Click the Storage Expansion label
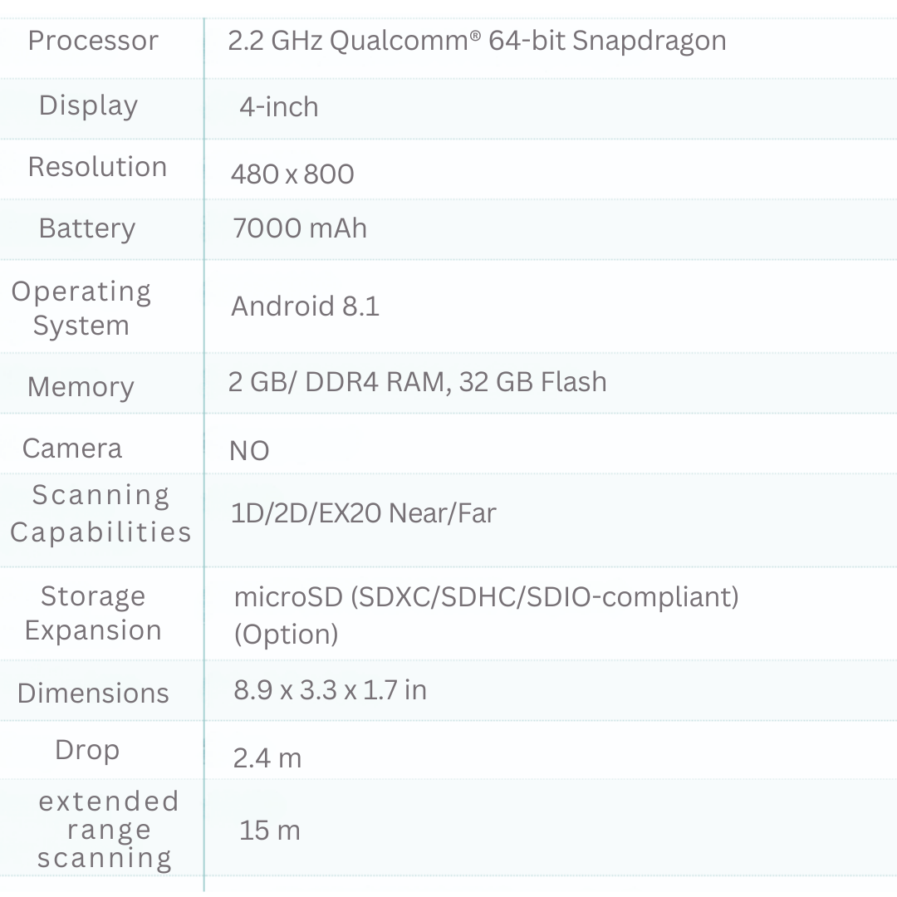The width and height of the screenshot is (897, 897). pyautogui.click(x=93, y=613)
